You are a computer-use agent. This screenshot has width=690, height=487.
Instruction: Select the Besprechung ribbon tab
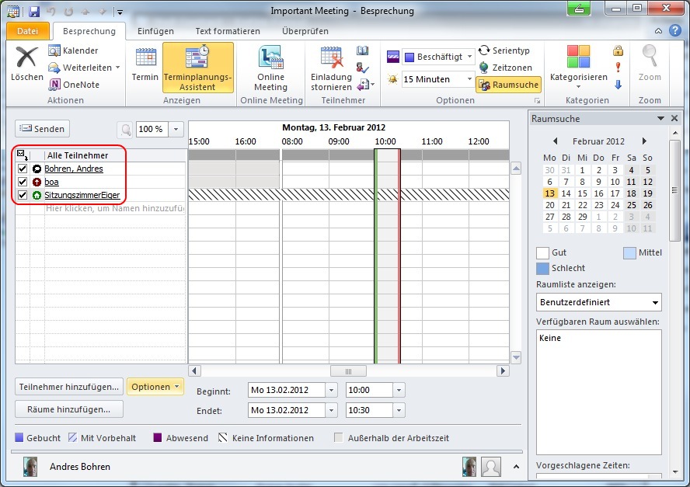[89, 31]
